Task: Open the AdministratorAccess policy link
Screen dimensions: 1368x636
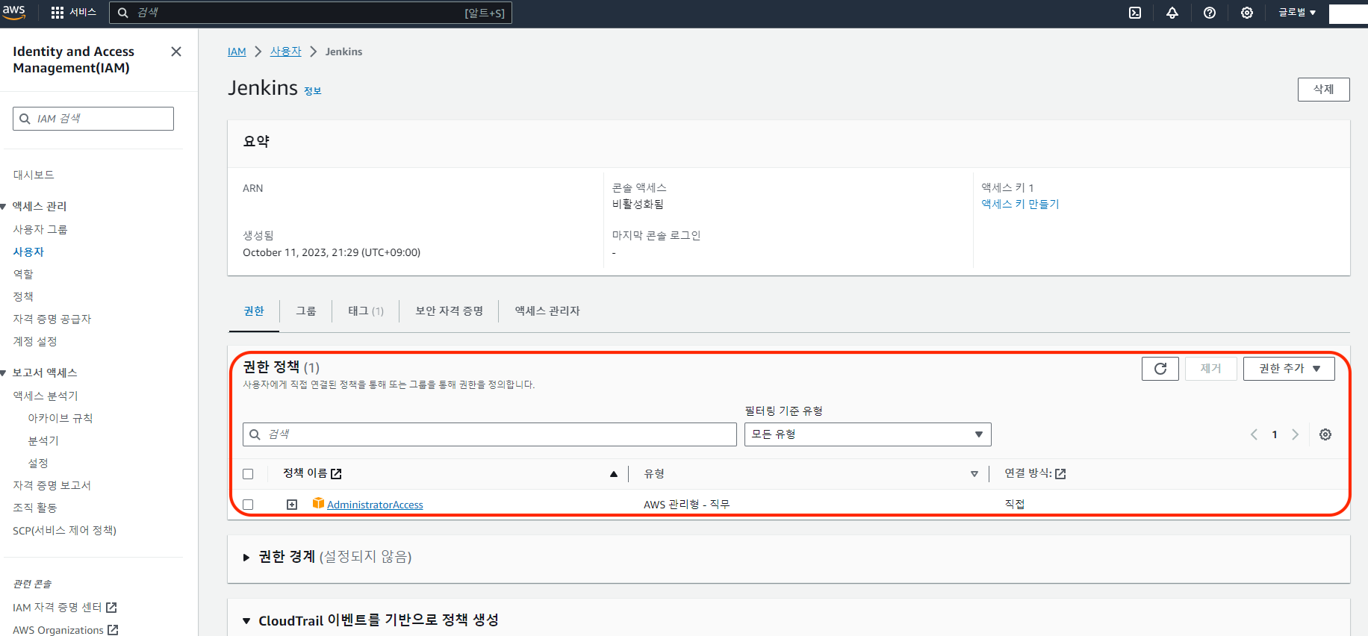Action: click(x=375, y=505)
